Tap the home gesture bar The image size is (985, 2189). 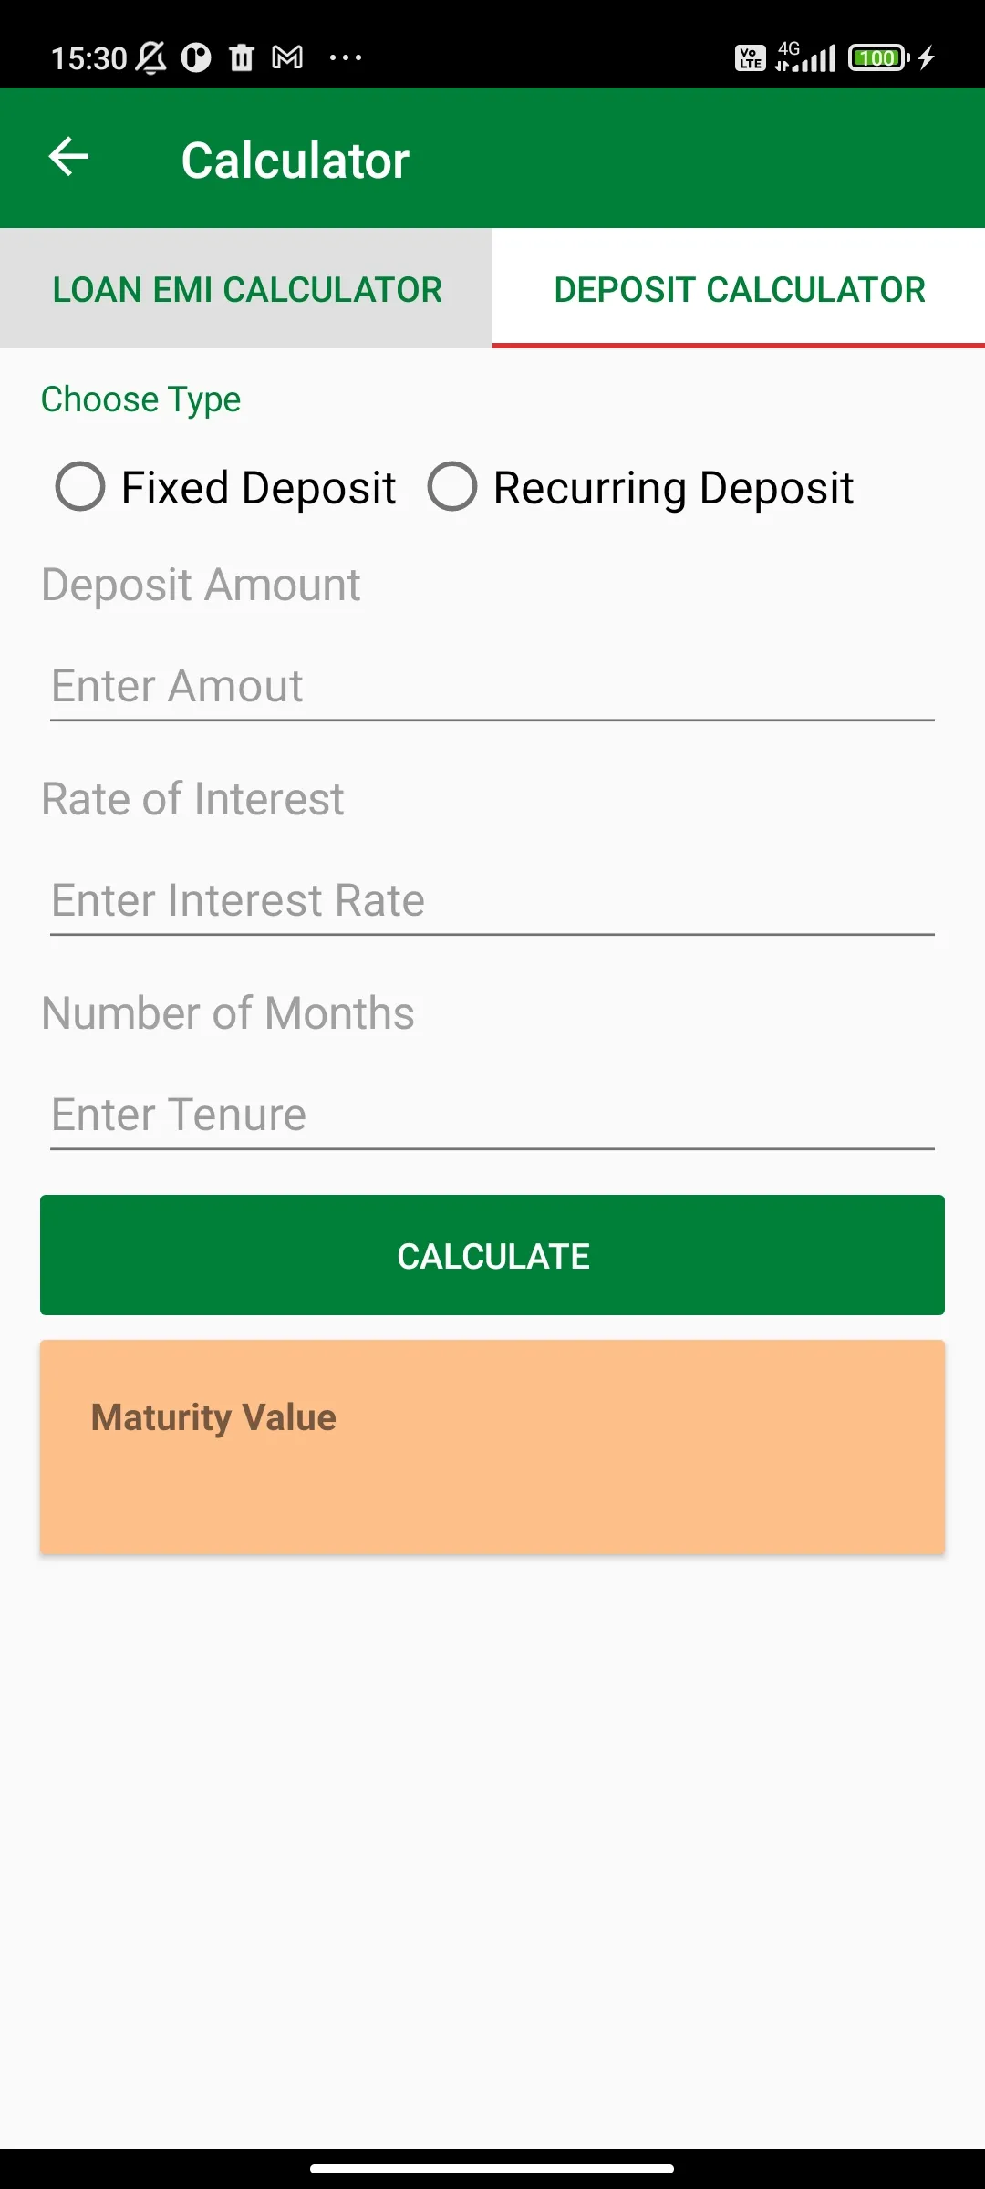click(493, 2169)
